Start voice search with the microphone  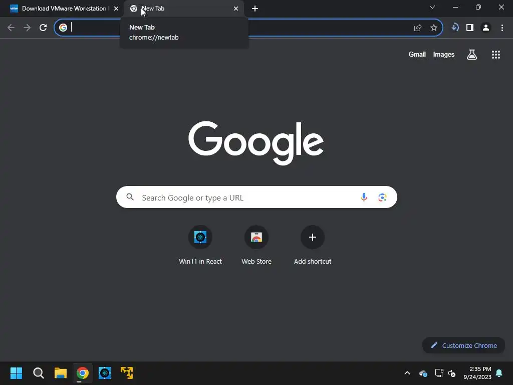click(364, 197)
